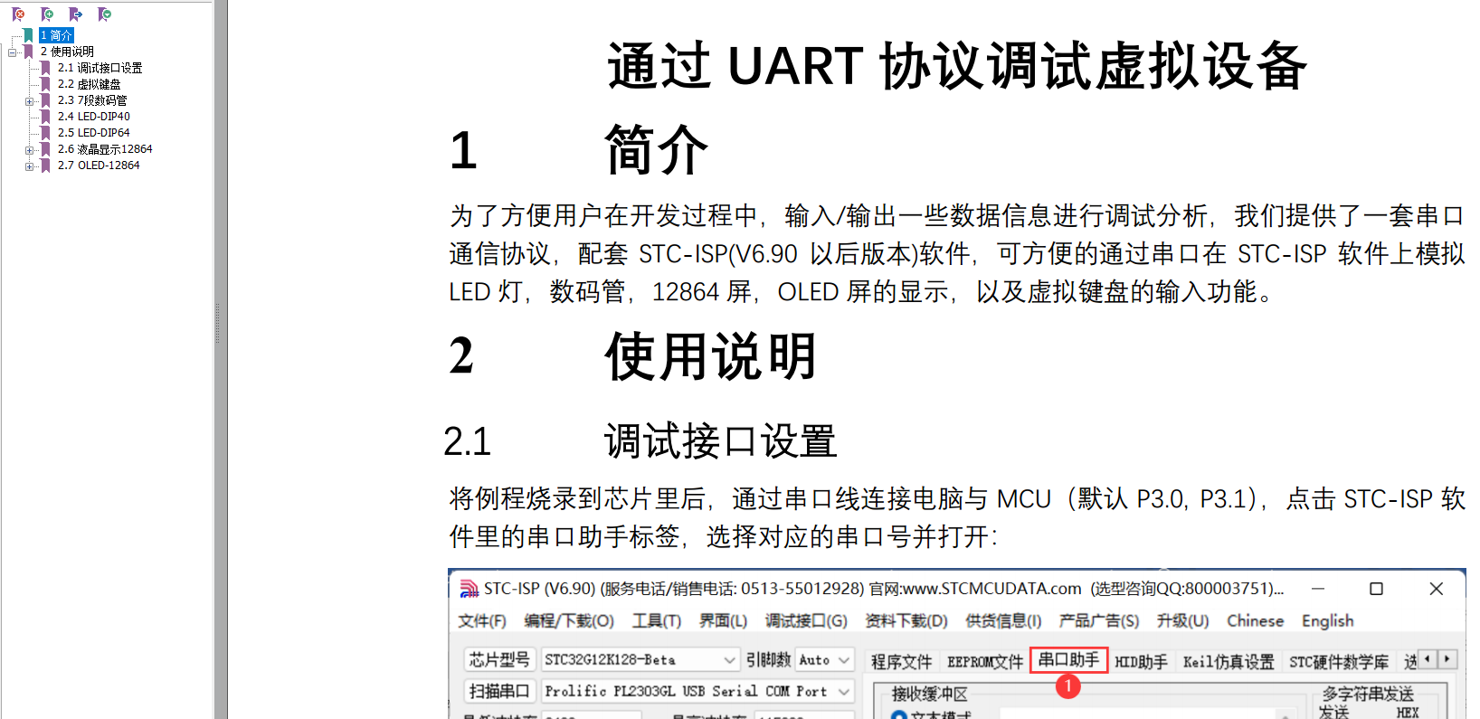Image resolution: width=1480 pixels, height=719 pixels.
Task: Open the Keil仿真设置 tab
Action: pos(1229,662)
